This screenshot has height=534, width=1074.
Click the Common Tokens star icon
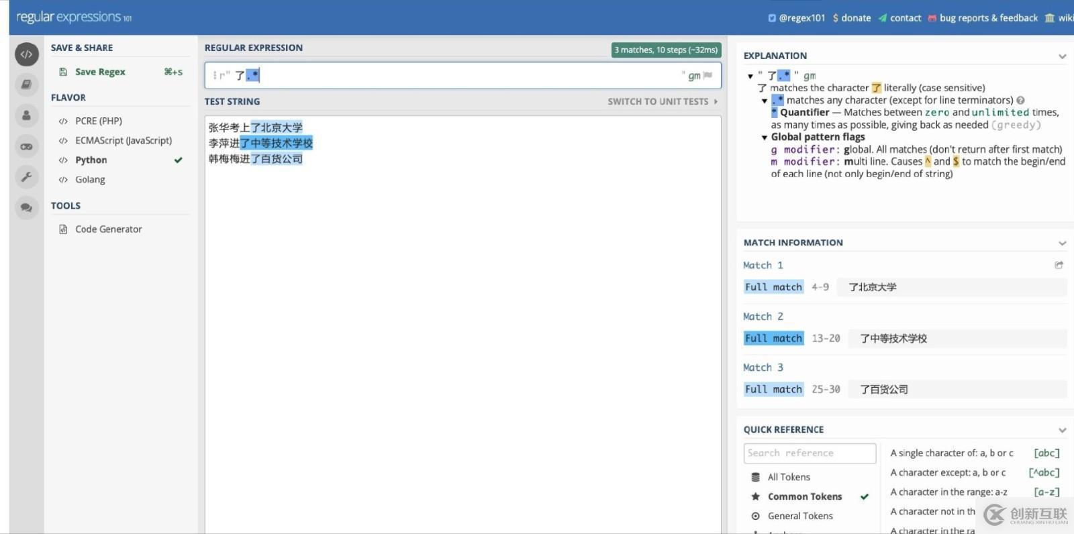pos(755,496)
